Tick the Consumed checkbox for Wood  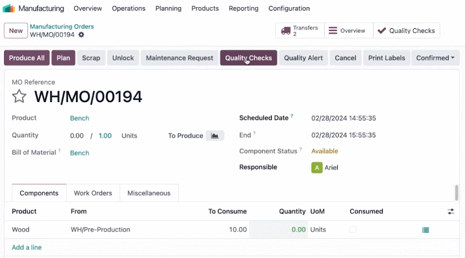(x=353, y=230)
